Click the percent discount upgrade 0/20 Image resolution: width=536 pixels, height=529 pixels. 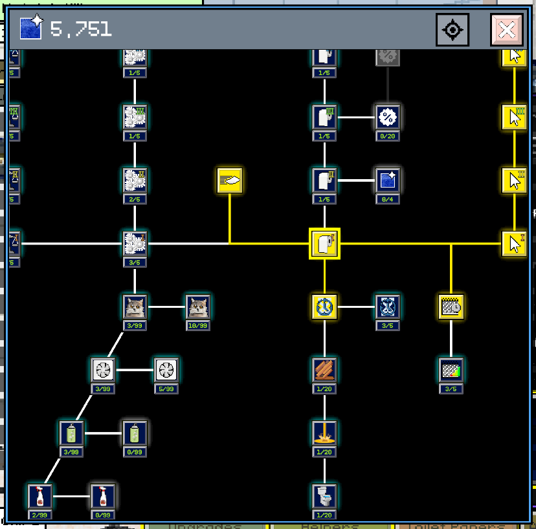pyautogui.click(x=388, y=117)
